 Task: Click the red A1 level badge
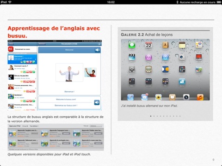tap(10, 49)
